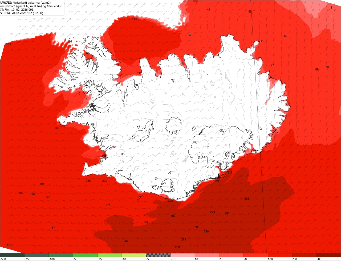Click the value 287 on the map
Viewport: 341px width, 261px height.
126,241
